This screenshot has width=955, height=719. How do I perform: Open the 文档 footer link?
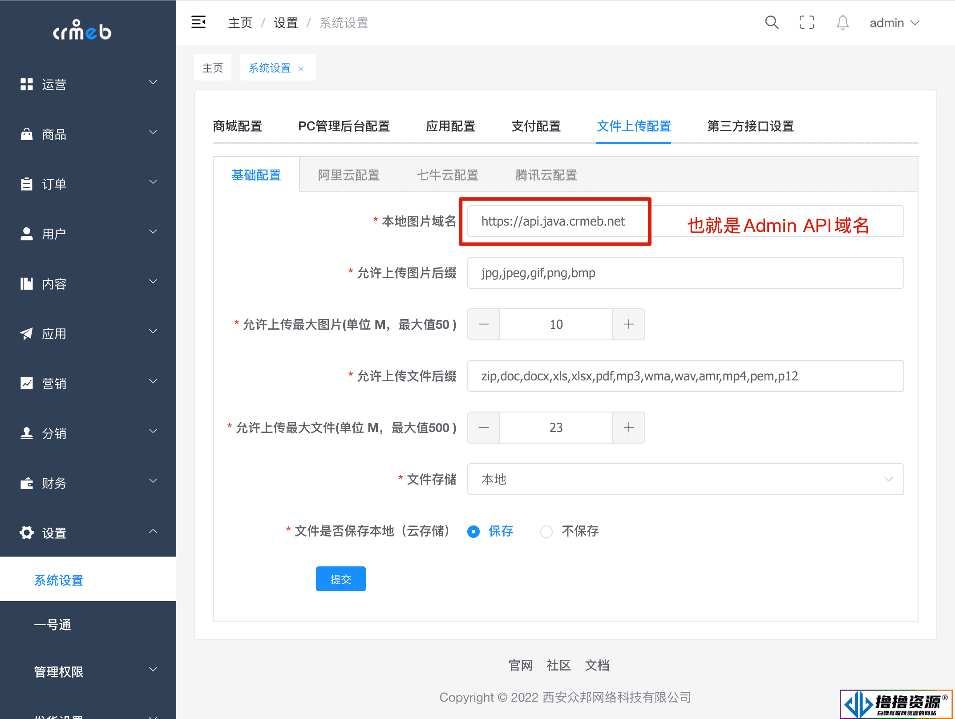[x=597, y=665]
